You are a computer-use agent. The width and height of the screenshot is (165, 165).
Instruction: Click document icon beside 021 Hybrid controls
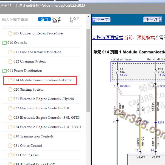(x=10, y=99)
